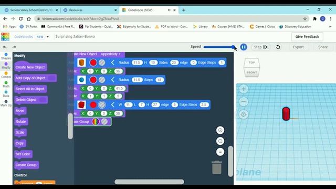This screenshot has height=189, width=336.
Task: Select the Control category
Action: [x=6, y=75]
